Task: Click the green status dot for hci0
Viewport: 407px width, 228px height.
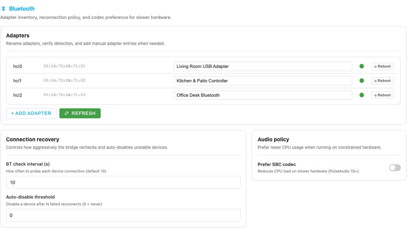Action: click(361, 66)
